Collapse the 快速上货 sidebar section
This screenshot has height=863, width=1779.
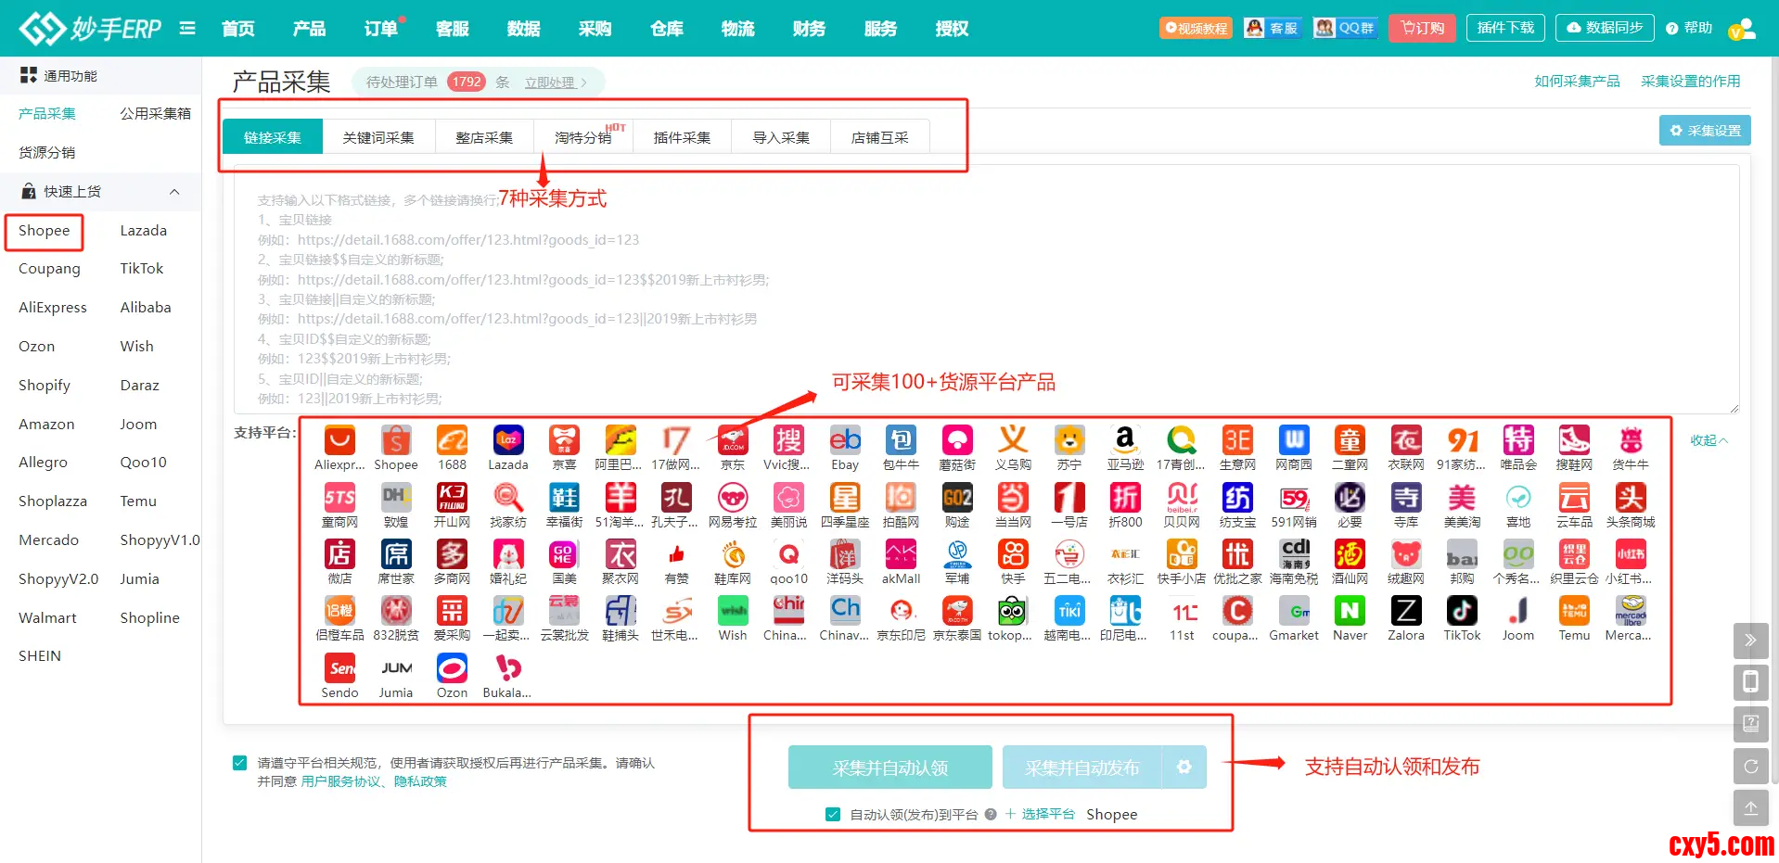[174, 192]
